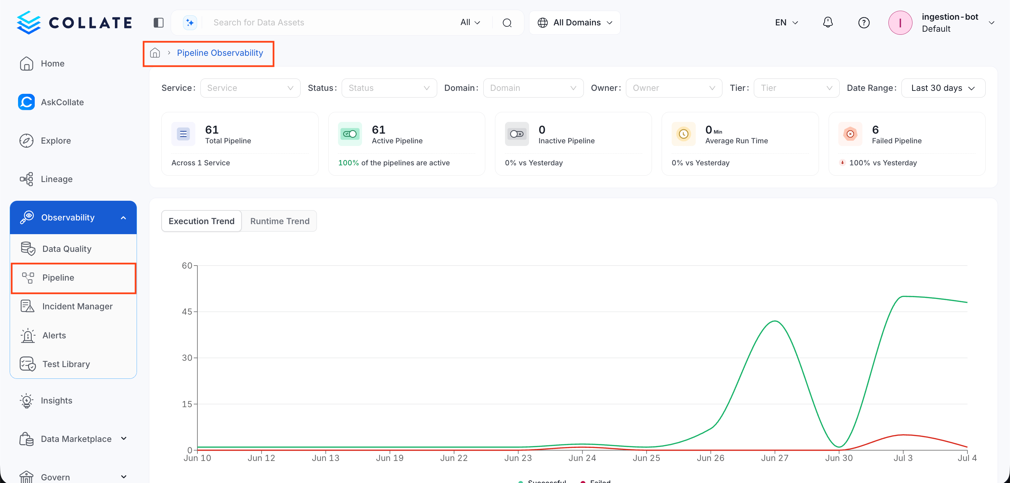1010x483 pixels.
Task: Click the Jun 30 chart axis label
Action: (x=839, y=458)
